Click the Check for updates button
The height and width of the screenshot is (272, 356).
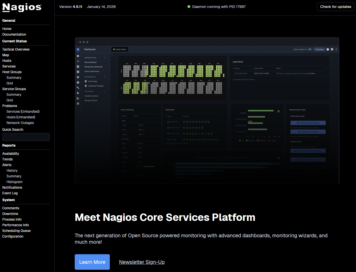pyautogui.click(x=335, y=6)
